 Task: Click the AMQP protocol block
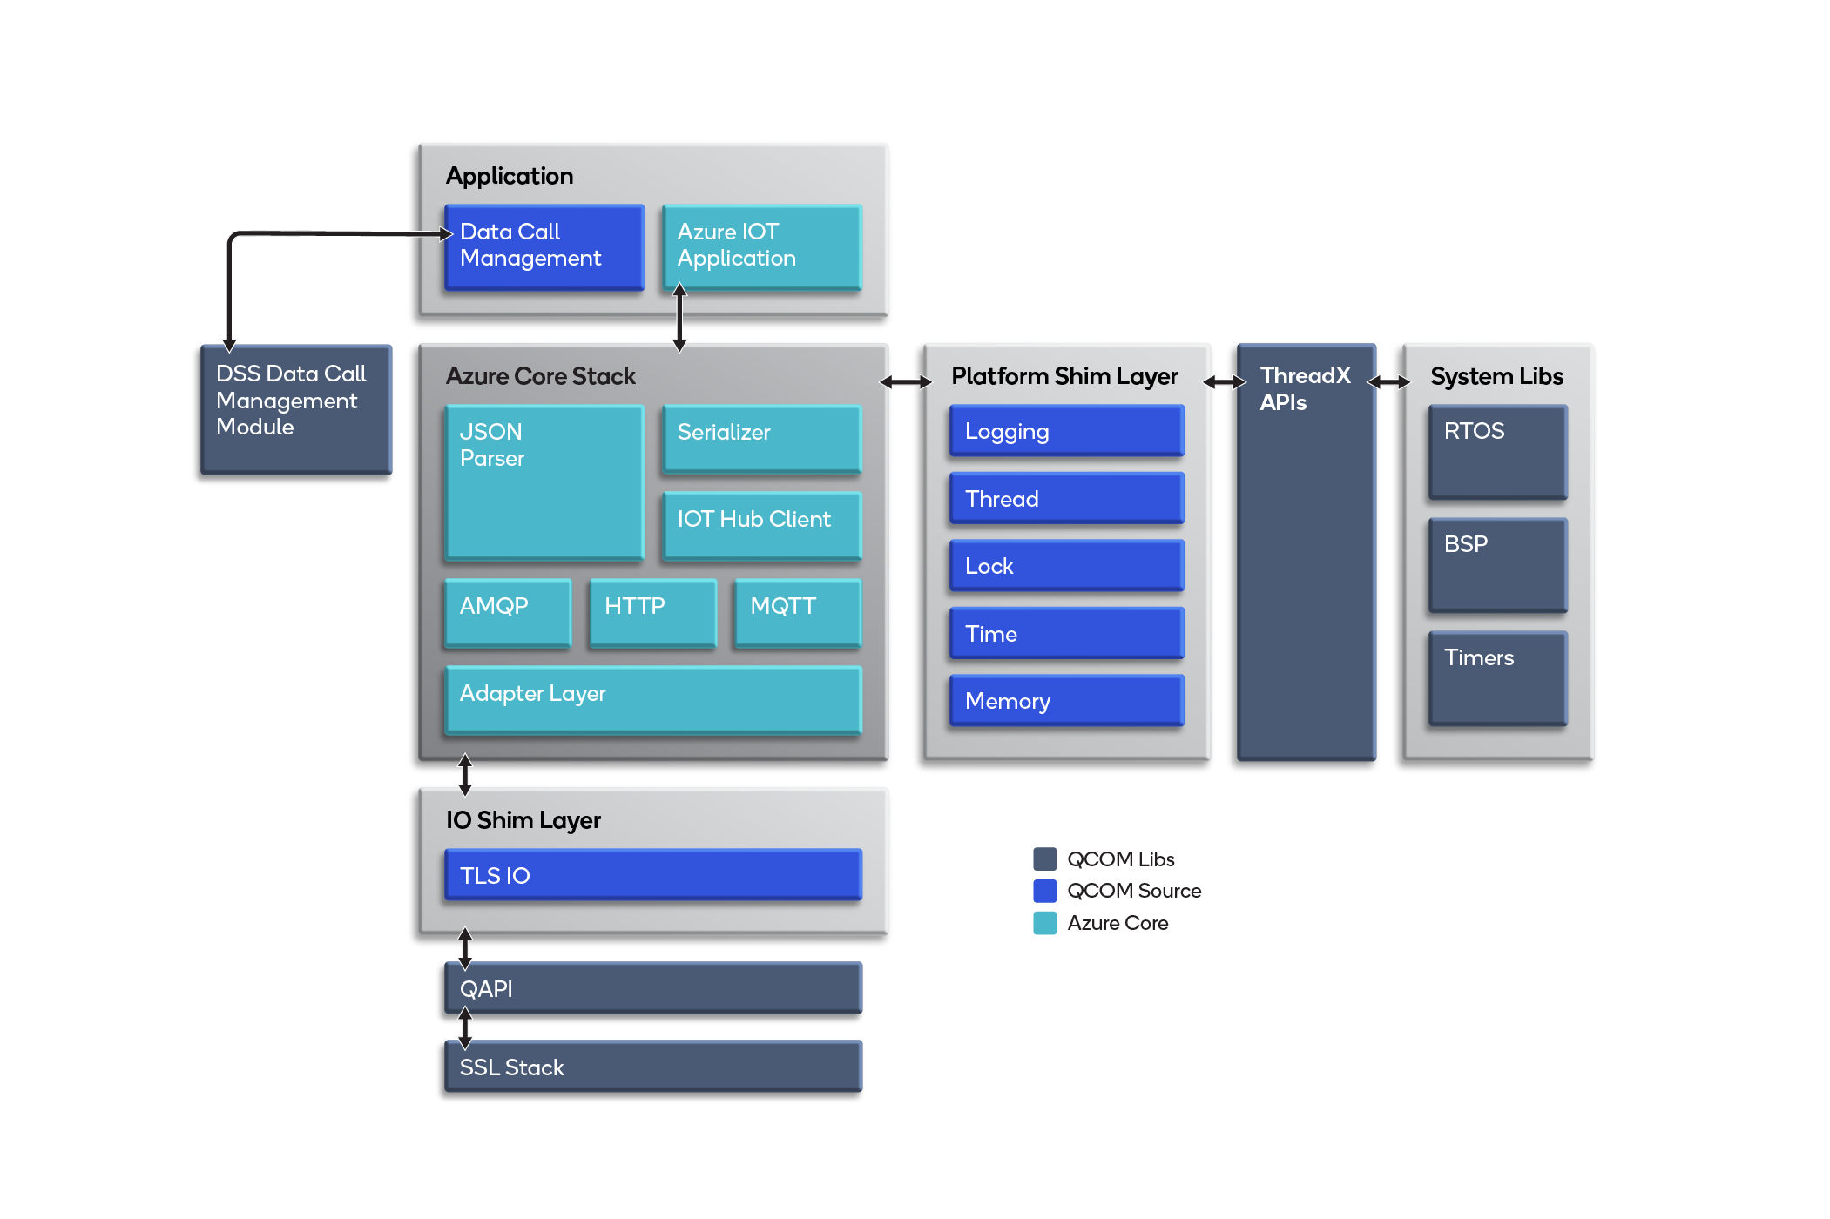point(508,613)
